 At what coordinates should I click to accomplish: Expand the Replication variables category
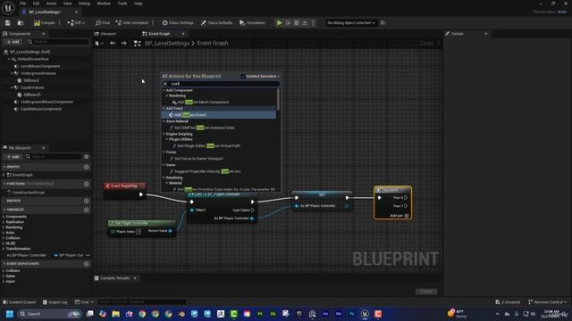[4, 222]
